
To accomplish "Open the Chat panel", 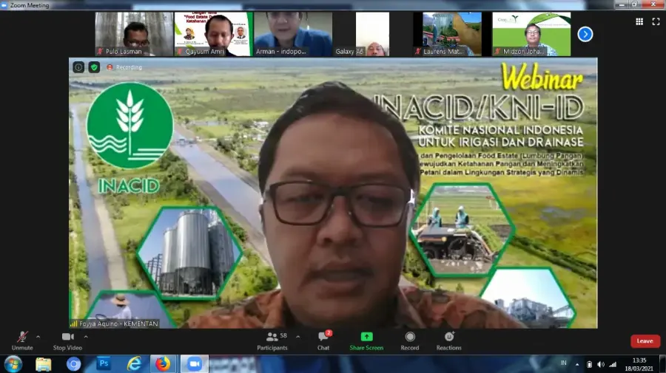I will [323, 341].
